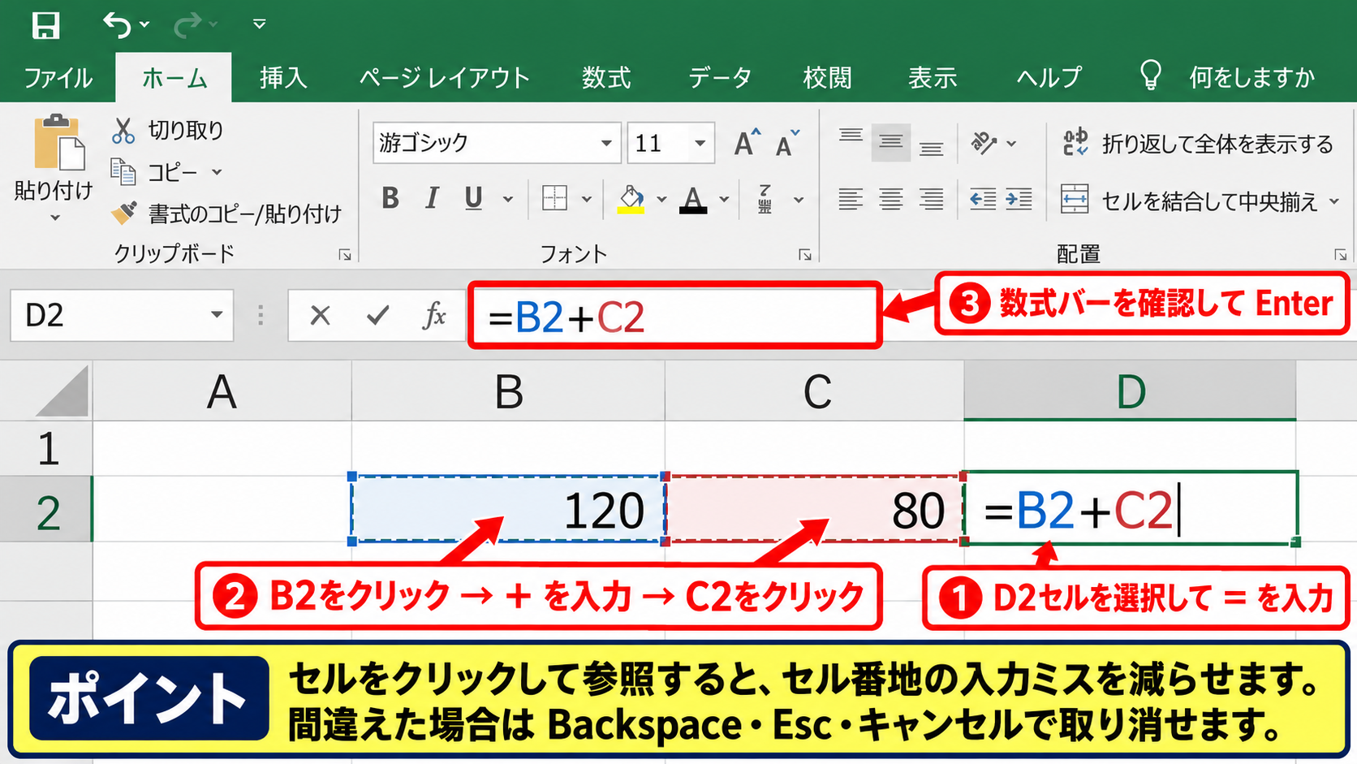Switch to the データ tab
Viewport: 1357px width, 764px height.
tap(720, 78)
